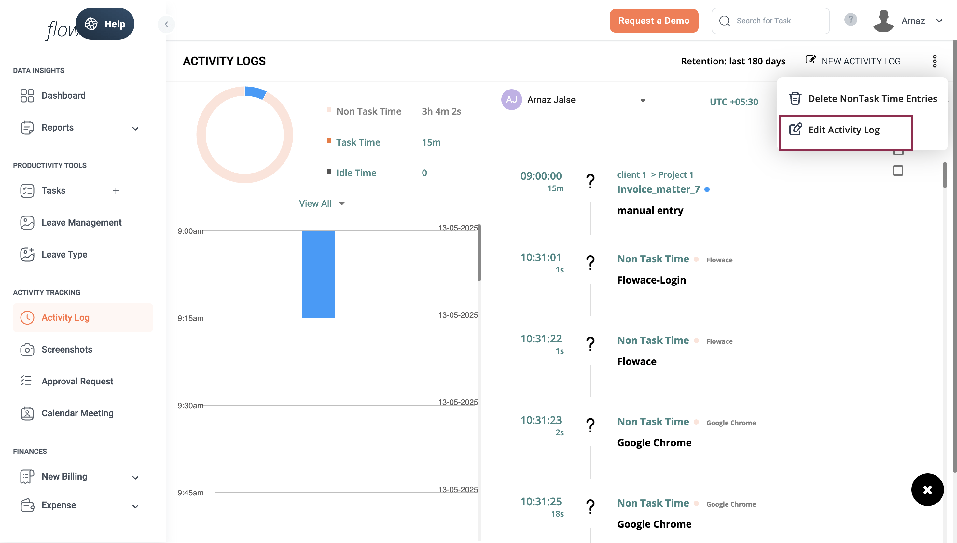957x543 pixels.
Task: Add a new task with plus icon
Action: coord(116,190)
